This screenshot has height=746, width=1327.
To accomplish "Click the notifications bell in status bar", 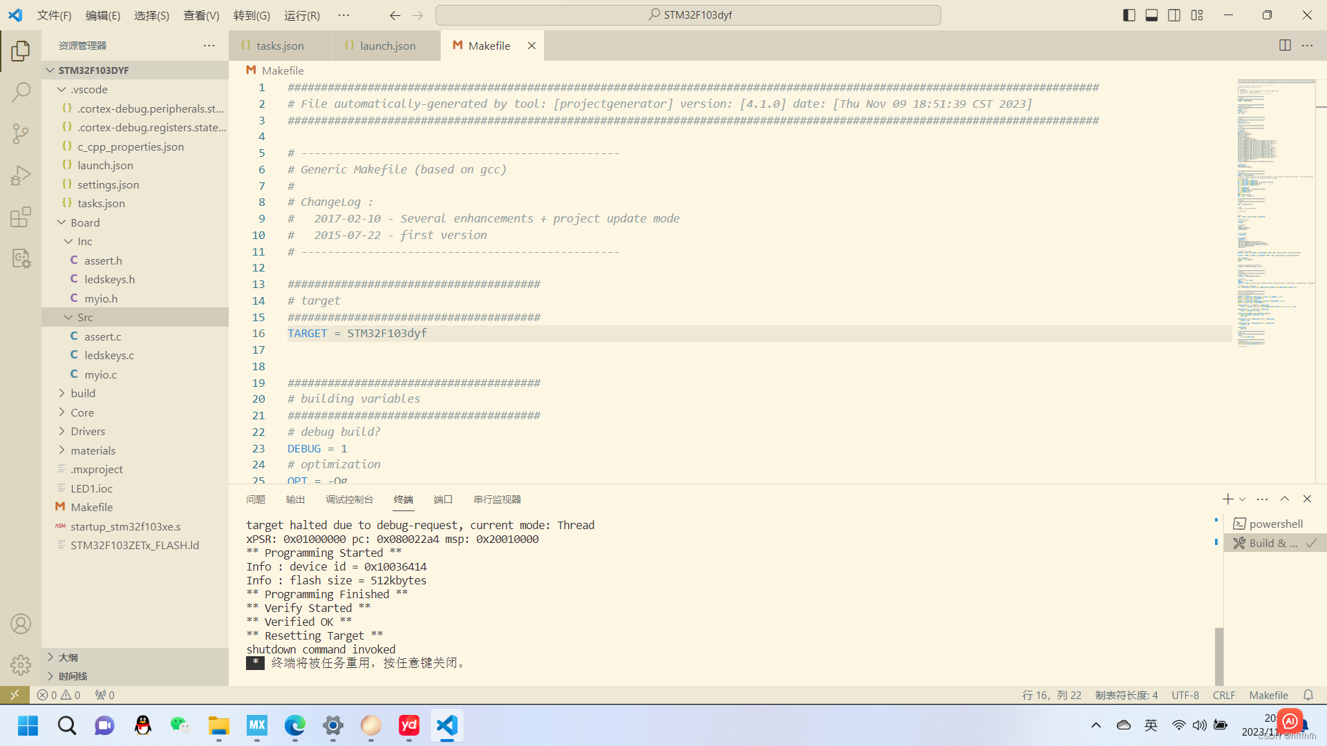I will click(1308, 695).
